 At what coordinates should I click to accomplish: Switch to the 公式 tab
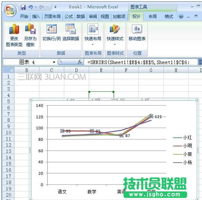(69, 17)
